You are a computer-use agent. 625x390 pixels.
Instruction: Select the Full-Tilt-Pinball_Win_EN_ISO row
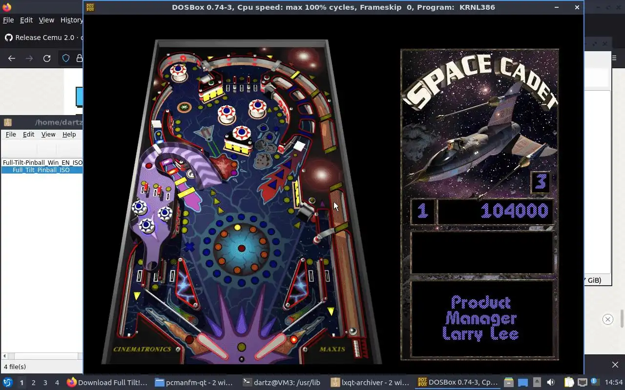point(42,163)
